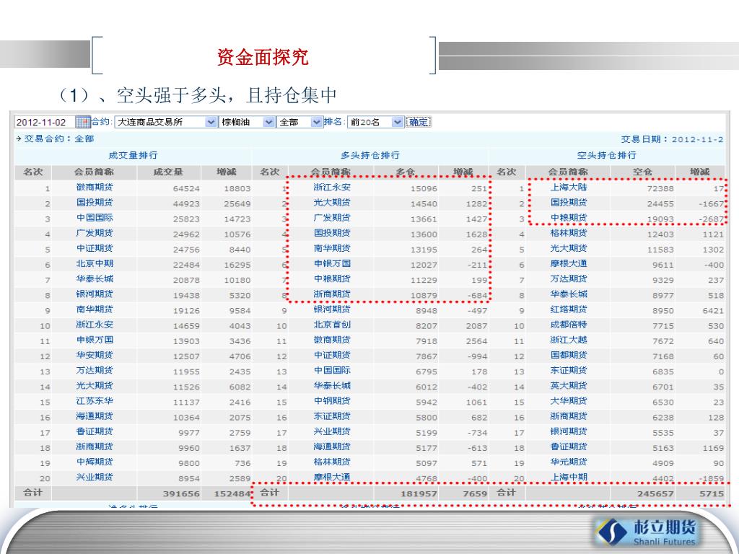This screenshot has width=739, height=554.
Task: Select volume value 64524 for 徽商期货
Action: [x=186, y=189]
